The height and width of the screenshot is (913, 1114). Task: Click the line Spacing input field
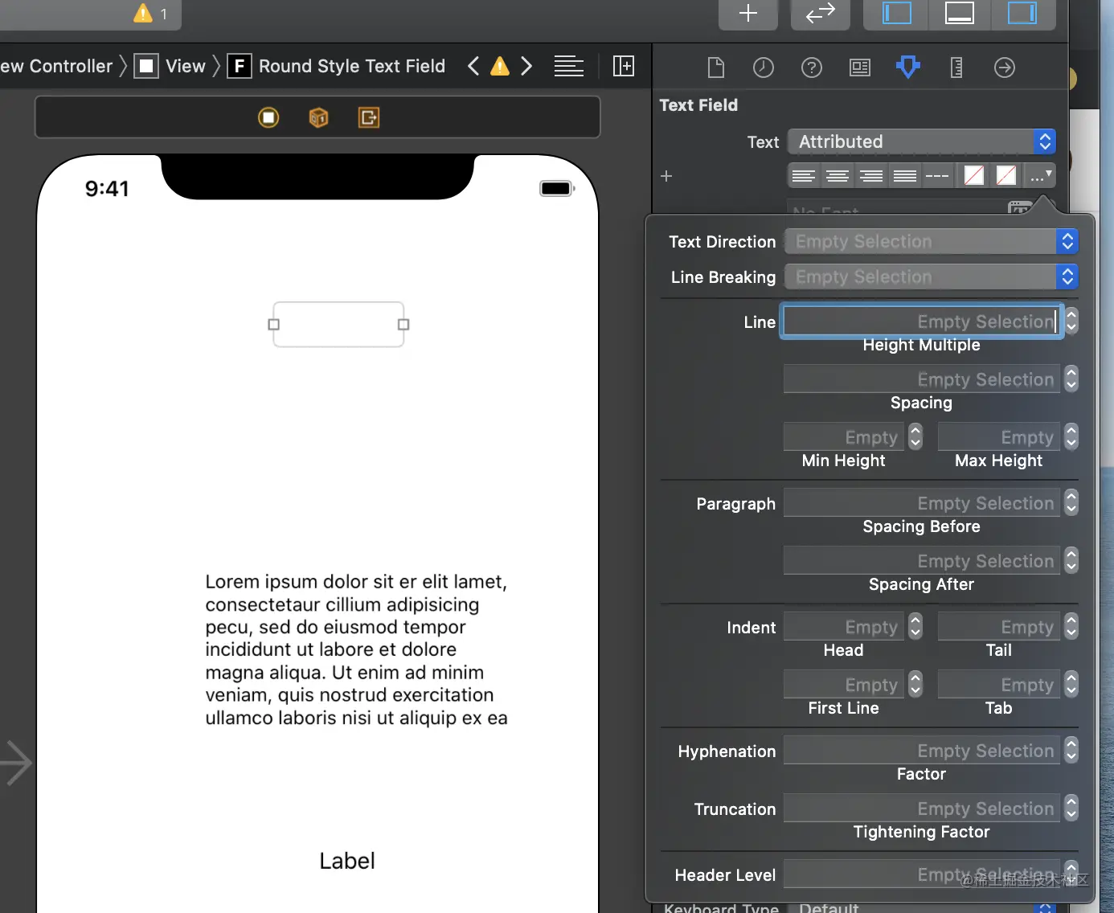point(922,379)
